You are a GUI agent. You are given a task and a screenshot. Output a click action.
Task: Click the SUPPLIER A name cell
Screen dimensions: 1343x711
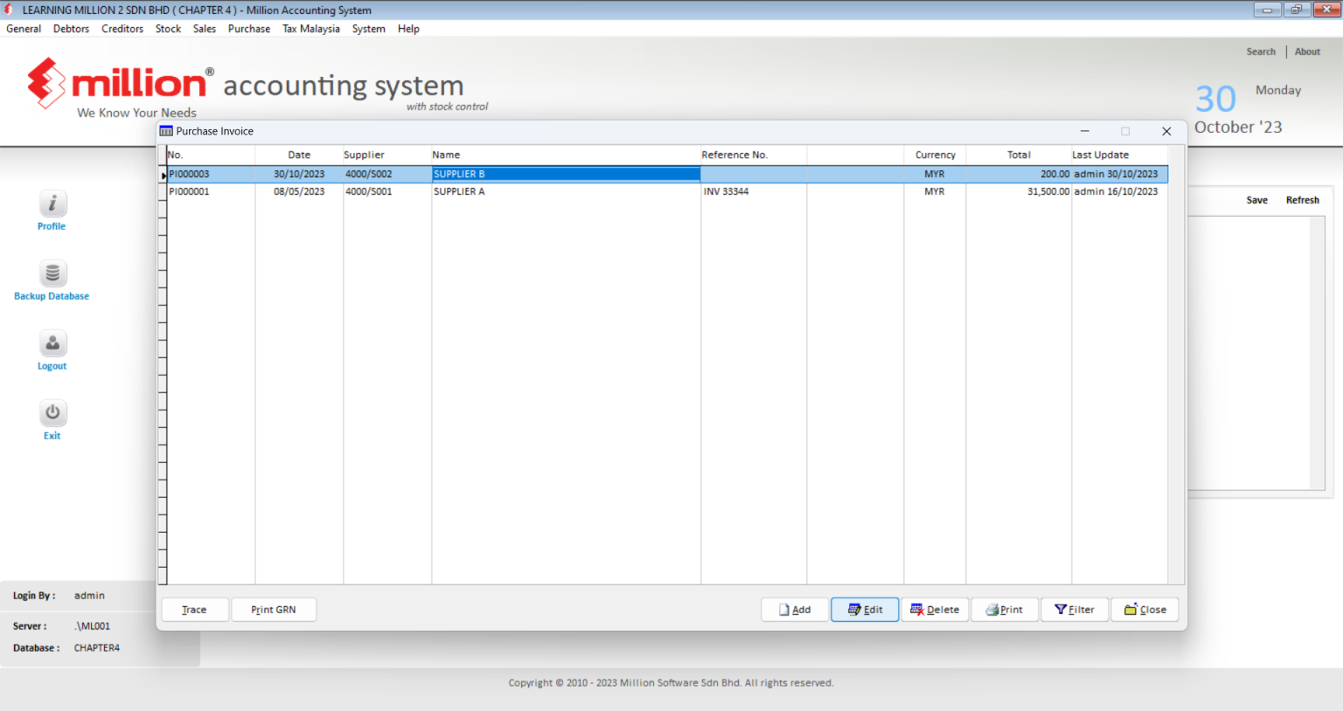tap(566, 191)
